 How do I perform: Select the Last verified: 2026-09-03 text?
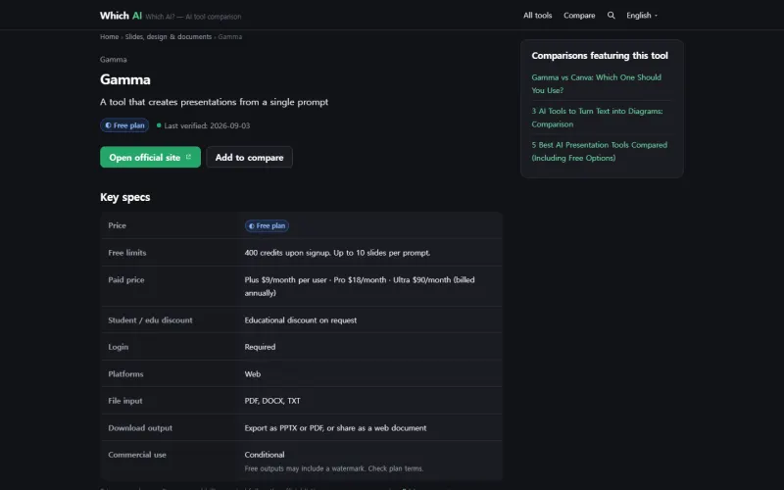coord(207,125)
